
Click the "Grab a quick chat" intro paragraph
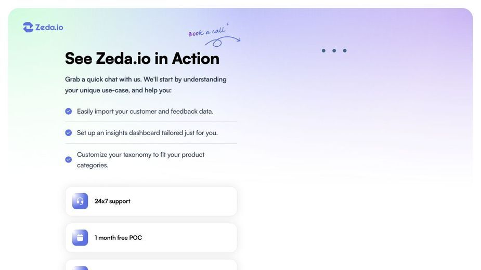coord(146,85)
